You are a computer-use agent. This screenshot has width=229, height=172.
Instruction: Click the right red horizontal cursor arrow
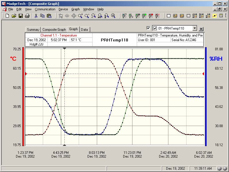point(203,74)
